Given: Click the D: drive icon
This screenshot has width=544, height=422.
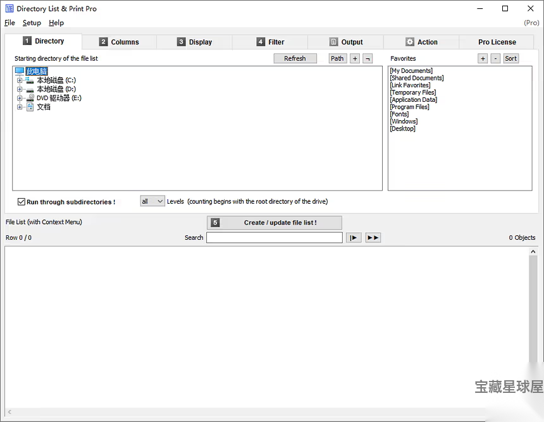Looking at the screenshot, I should click(x=30, y=89).
